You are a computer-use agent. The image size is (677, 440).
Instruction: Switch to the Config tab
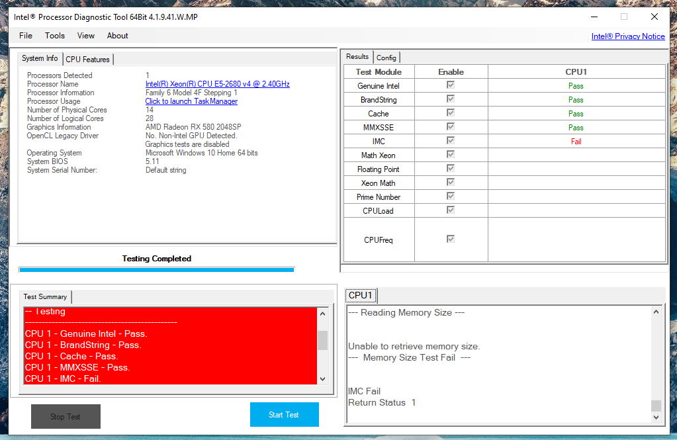click(x=386, y=58)
